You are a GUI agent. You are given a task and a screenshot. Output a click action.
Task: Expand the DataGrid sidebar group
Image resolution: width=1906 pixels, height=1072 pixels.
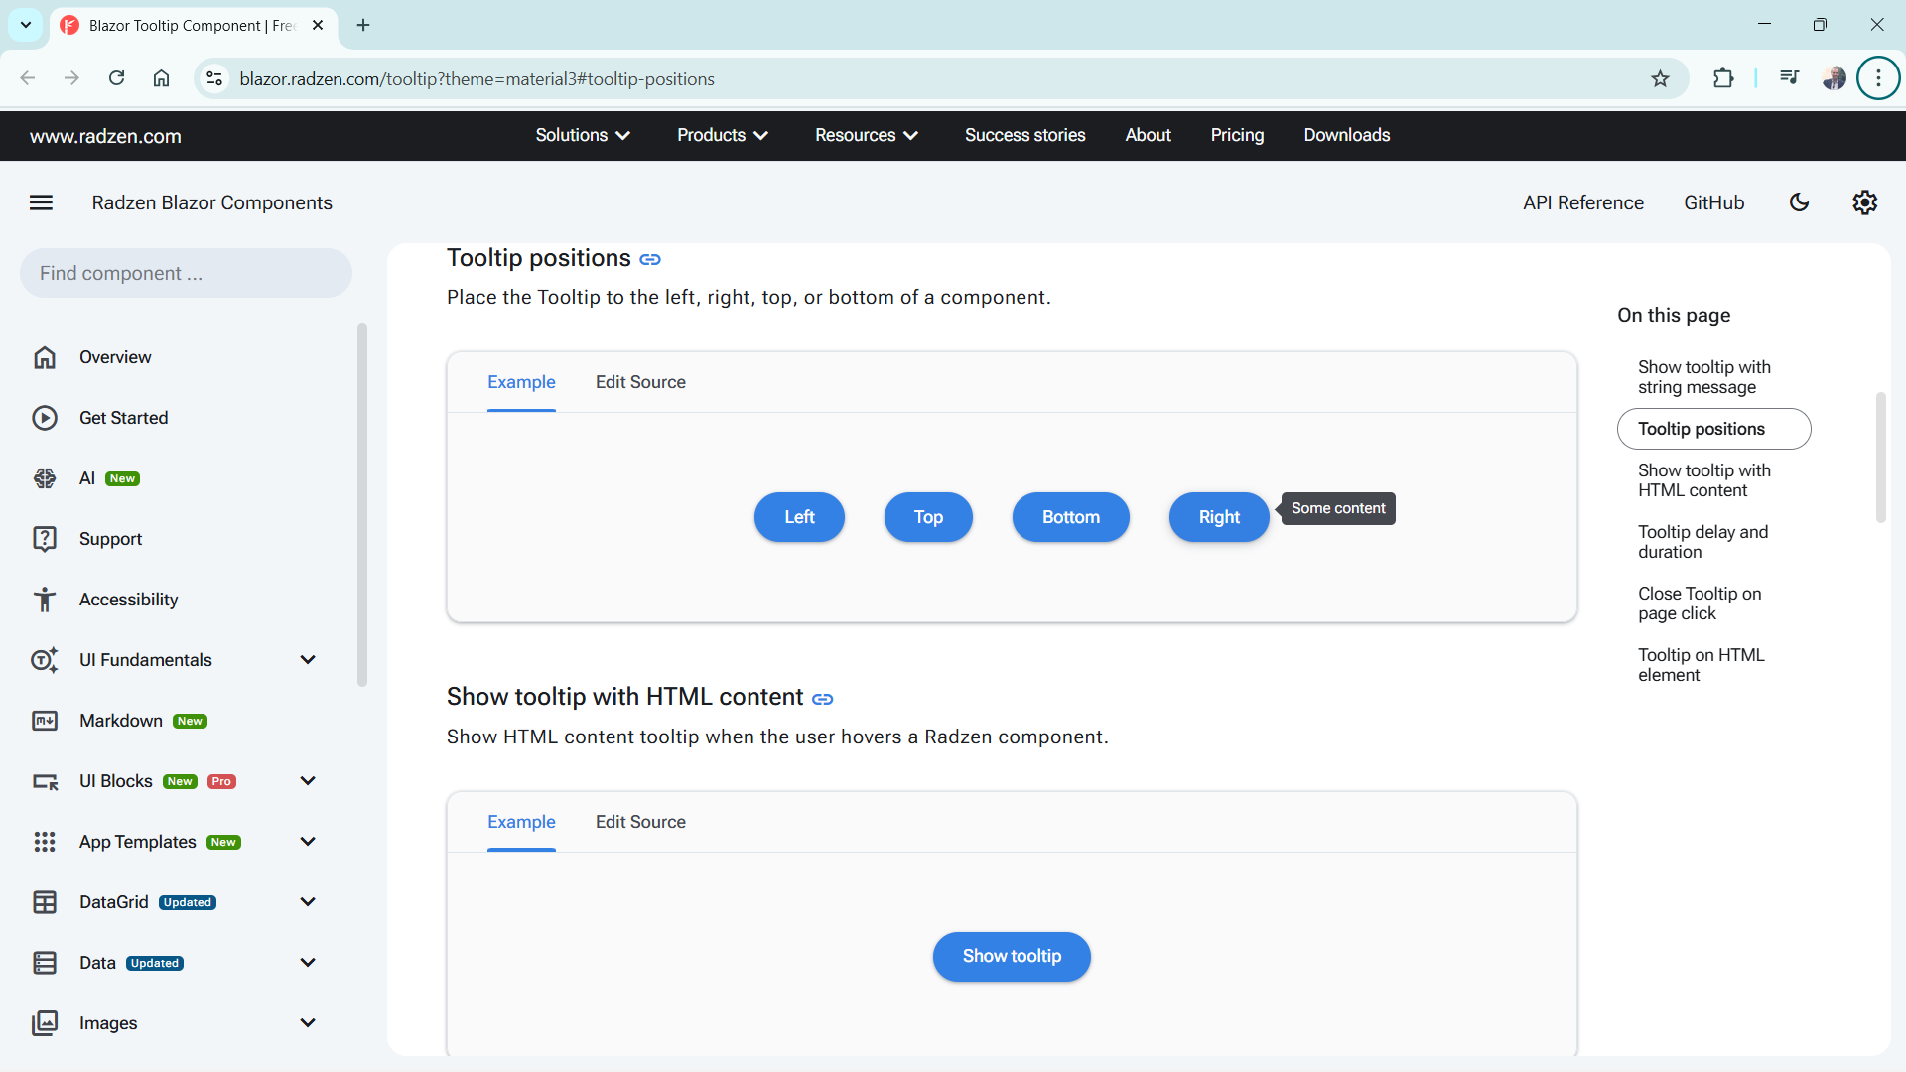(308, 902)
